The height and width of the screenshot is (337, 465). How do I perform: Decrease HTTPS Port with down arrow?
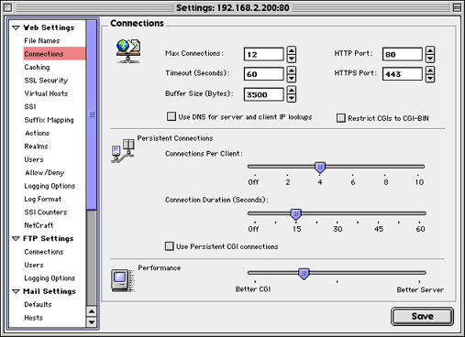pyautogui.click(x=430, y=79)
